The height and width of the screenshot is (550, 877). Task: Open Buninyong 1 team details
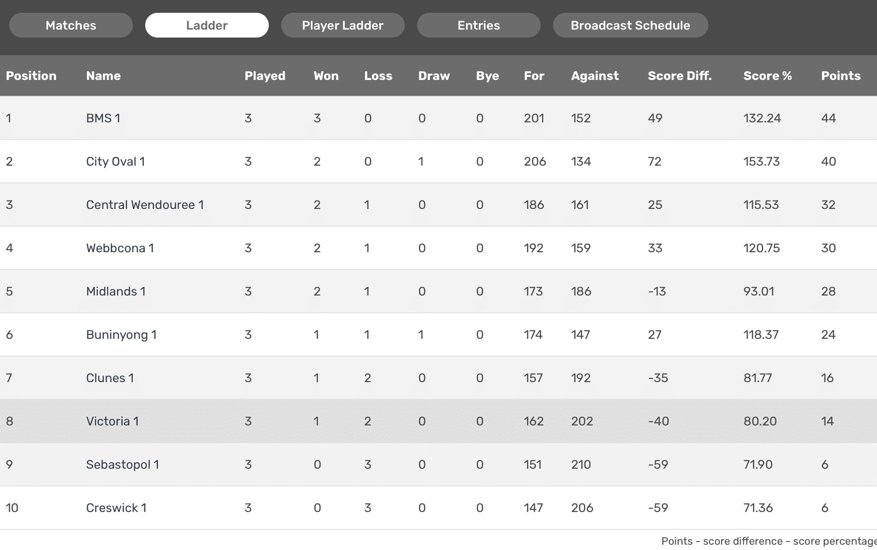tap(121, 334)
